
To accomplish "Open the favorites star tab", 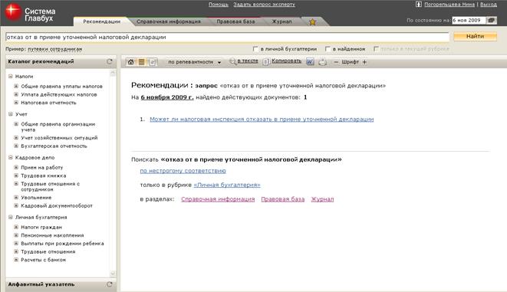I will coord(312,22).
